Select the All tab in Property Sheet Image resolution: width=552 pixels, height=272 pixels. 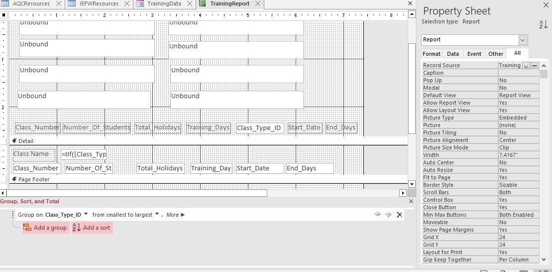tap(517, 53)
